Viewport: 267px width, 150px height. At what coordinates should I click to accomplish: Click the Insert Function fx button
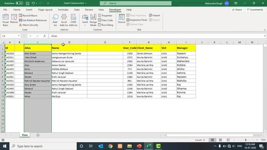45,36
